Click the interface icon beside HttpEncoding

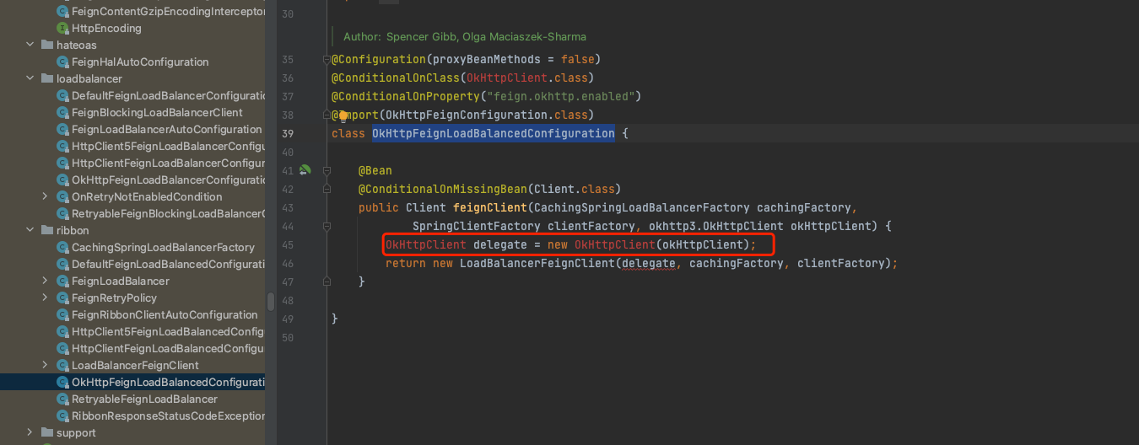pyautogui.click(x=62, y=29)
